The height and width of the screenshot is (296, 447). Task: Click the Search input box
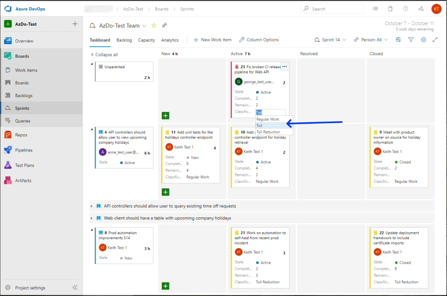coord(336,9)
